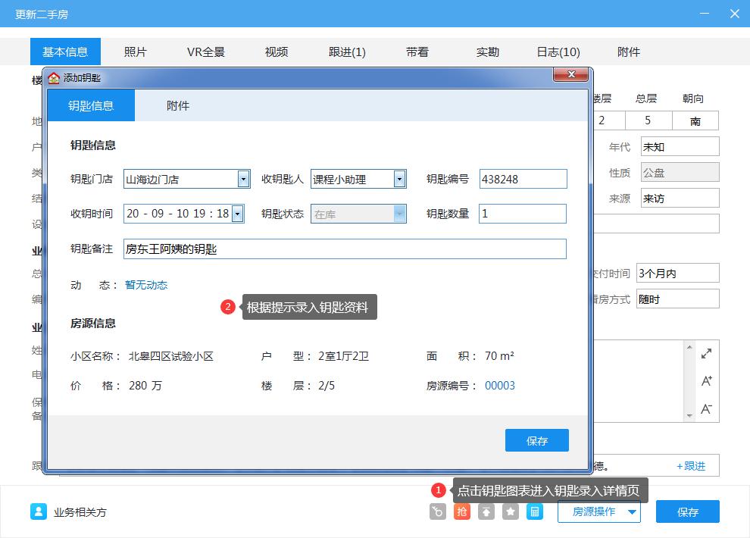750x538 pixels.
Task: Select the red 抢 (grab) icon
Action: pyautogui.click(x=462, y=511)
